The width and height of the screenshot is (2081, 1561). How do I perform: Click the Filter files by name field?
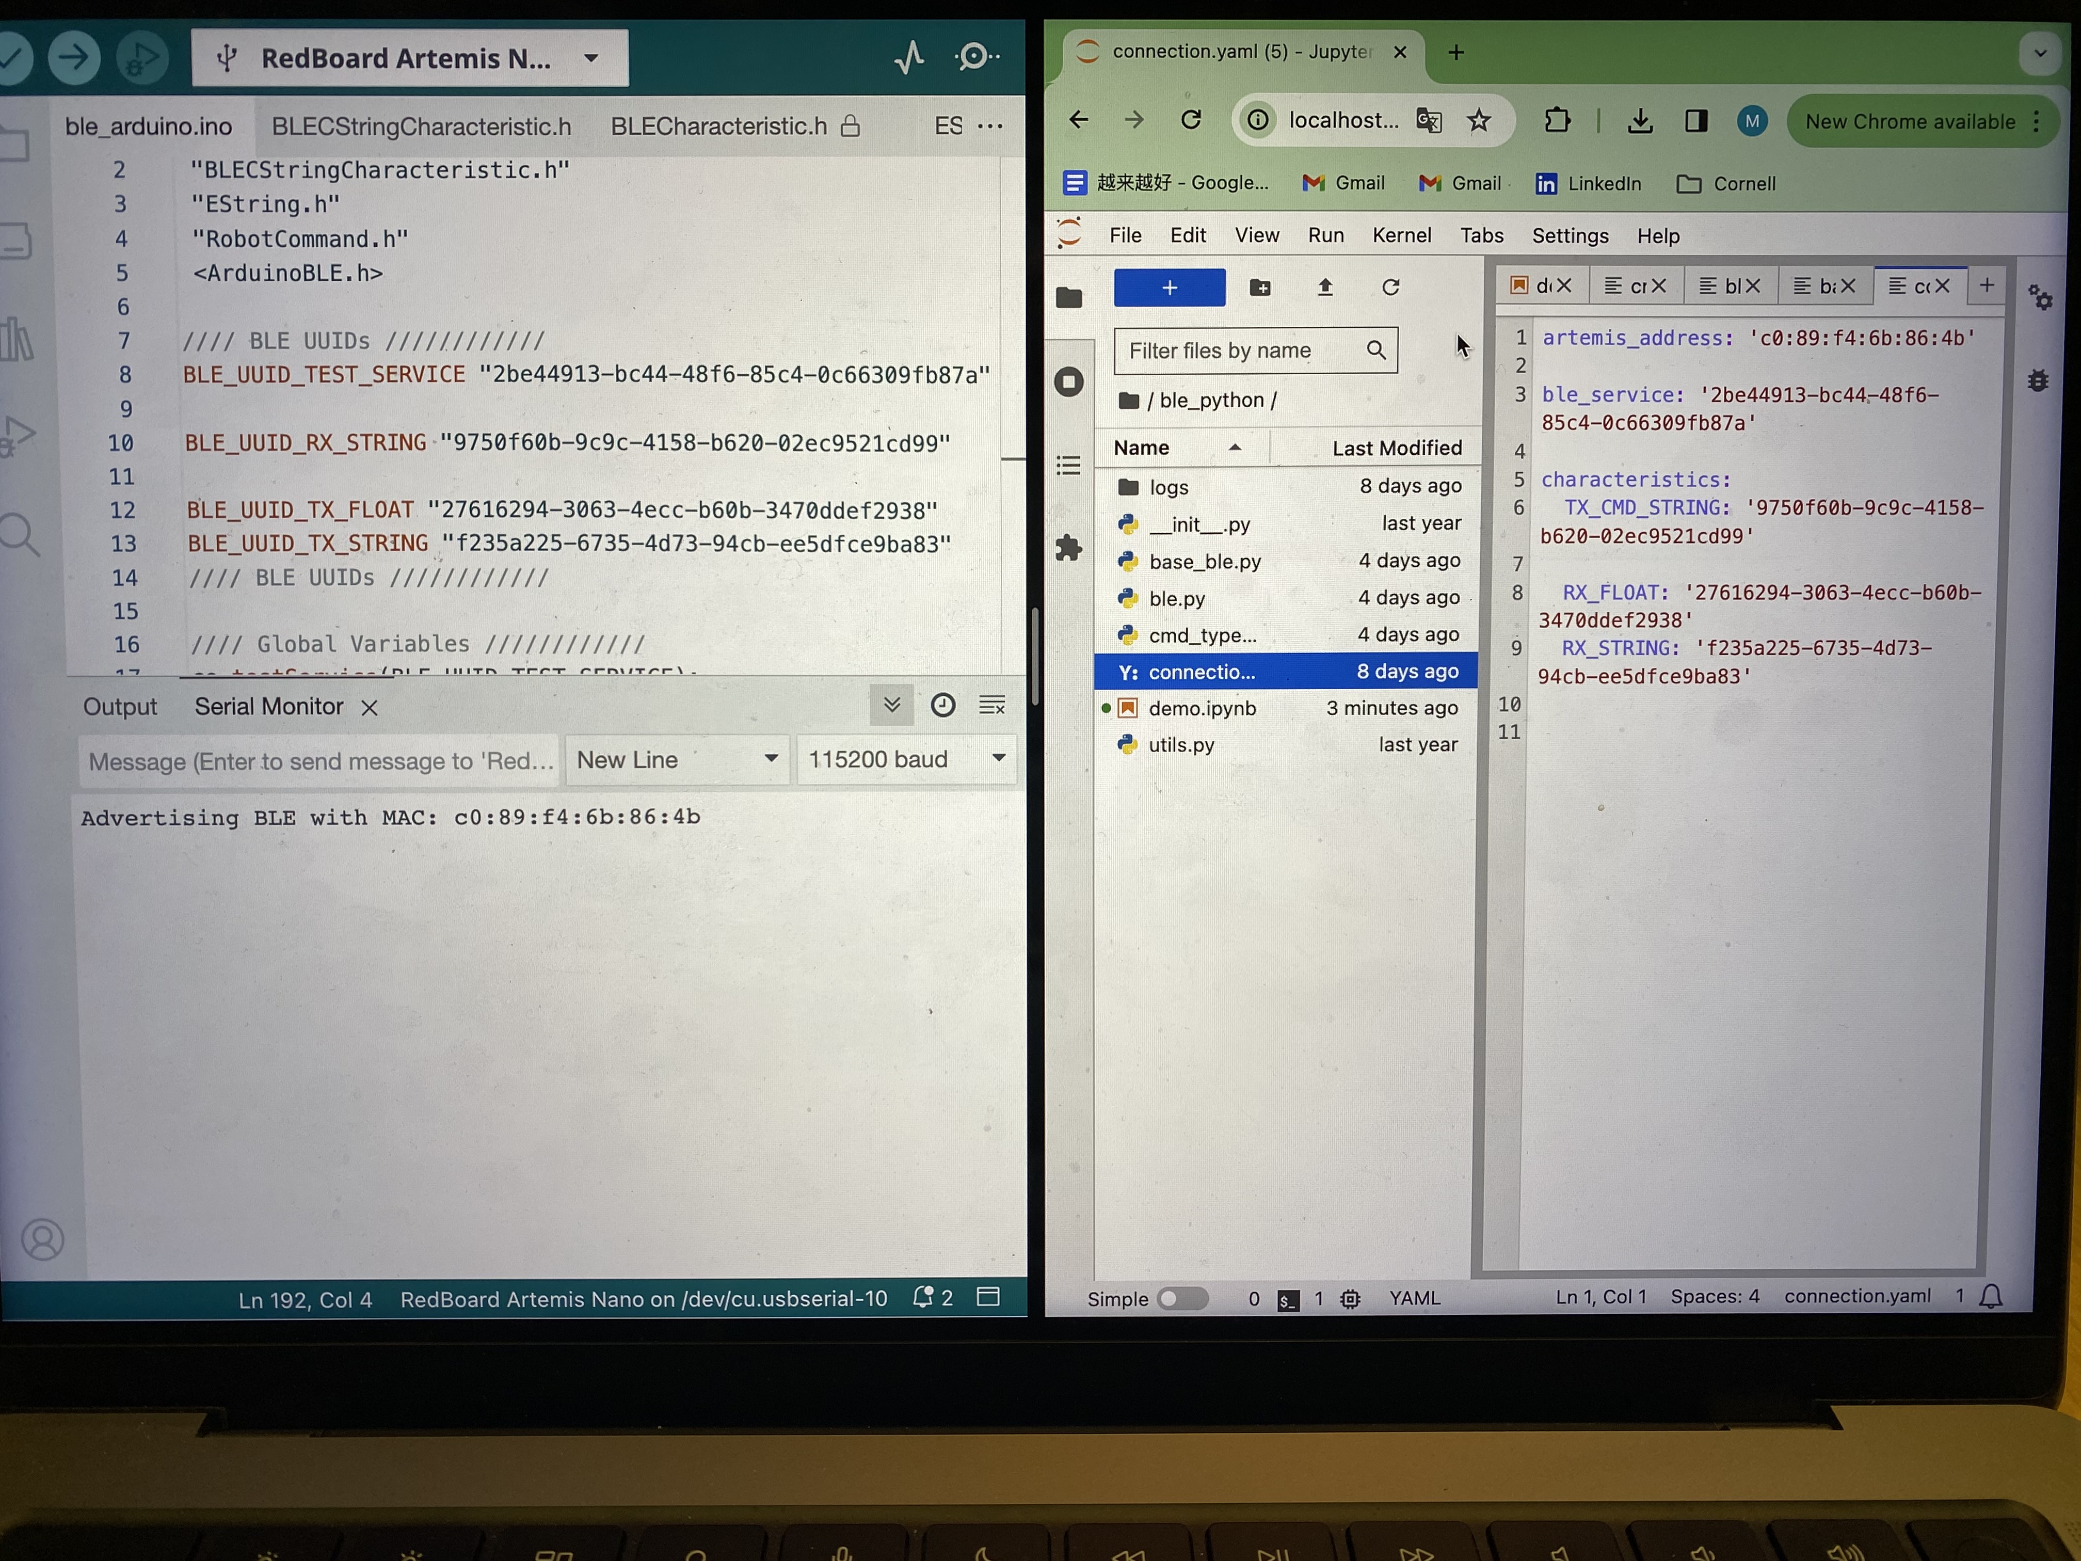[1255, 350]
